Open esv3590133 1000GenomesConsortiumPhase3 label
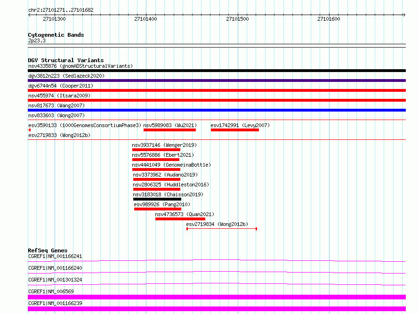 (x=85, y=125)
